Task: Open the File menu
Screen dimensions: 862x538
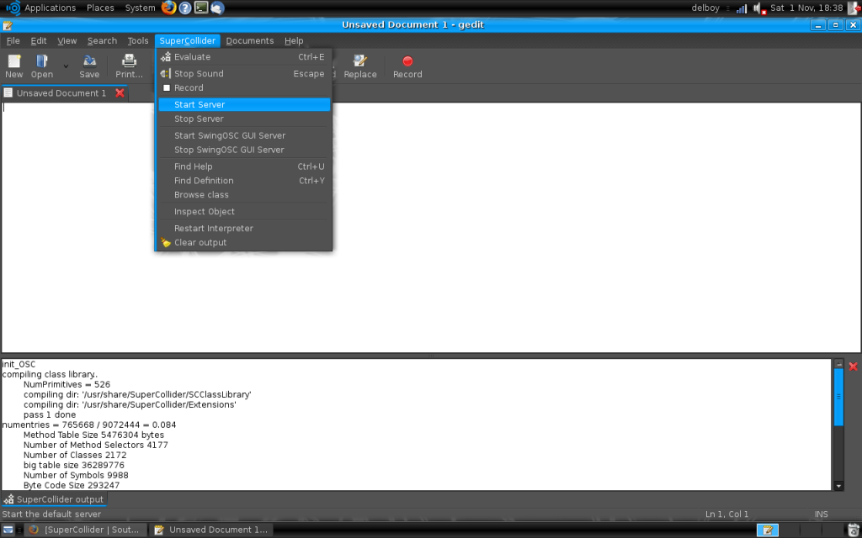Action: (x=13, y=40)
